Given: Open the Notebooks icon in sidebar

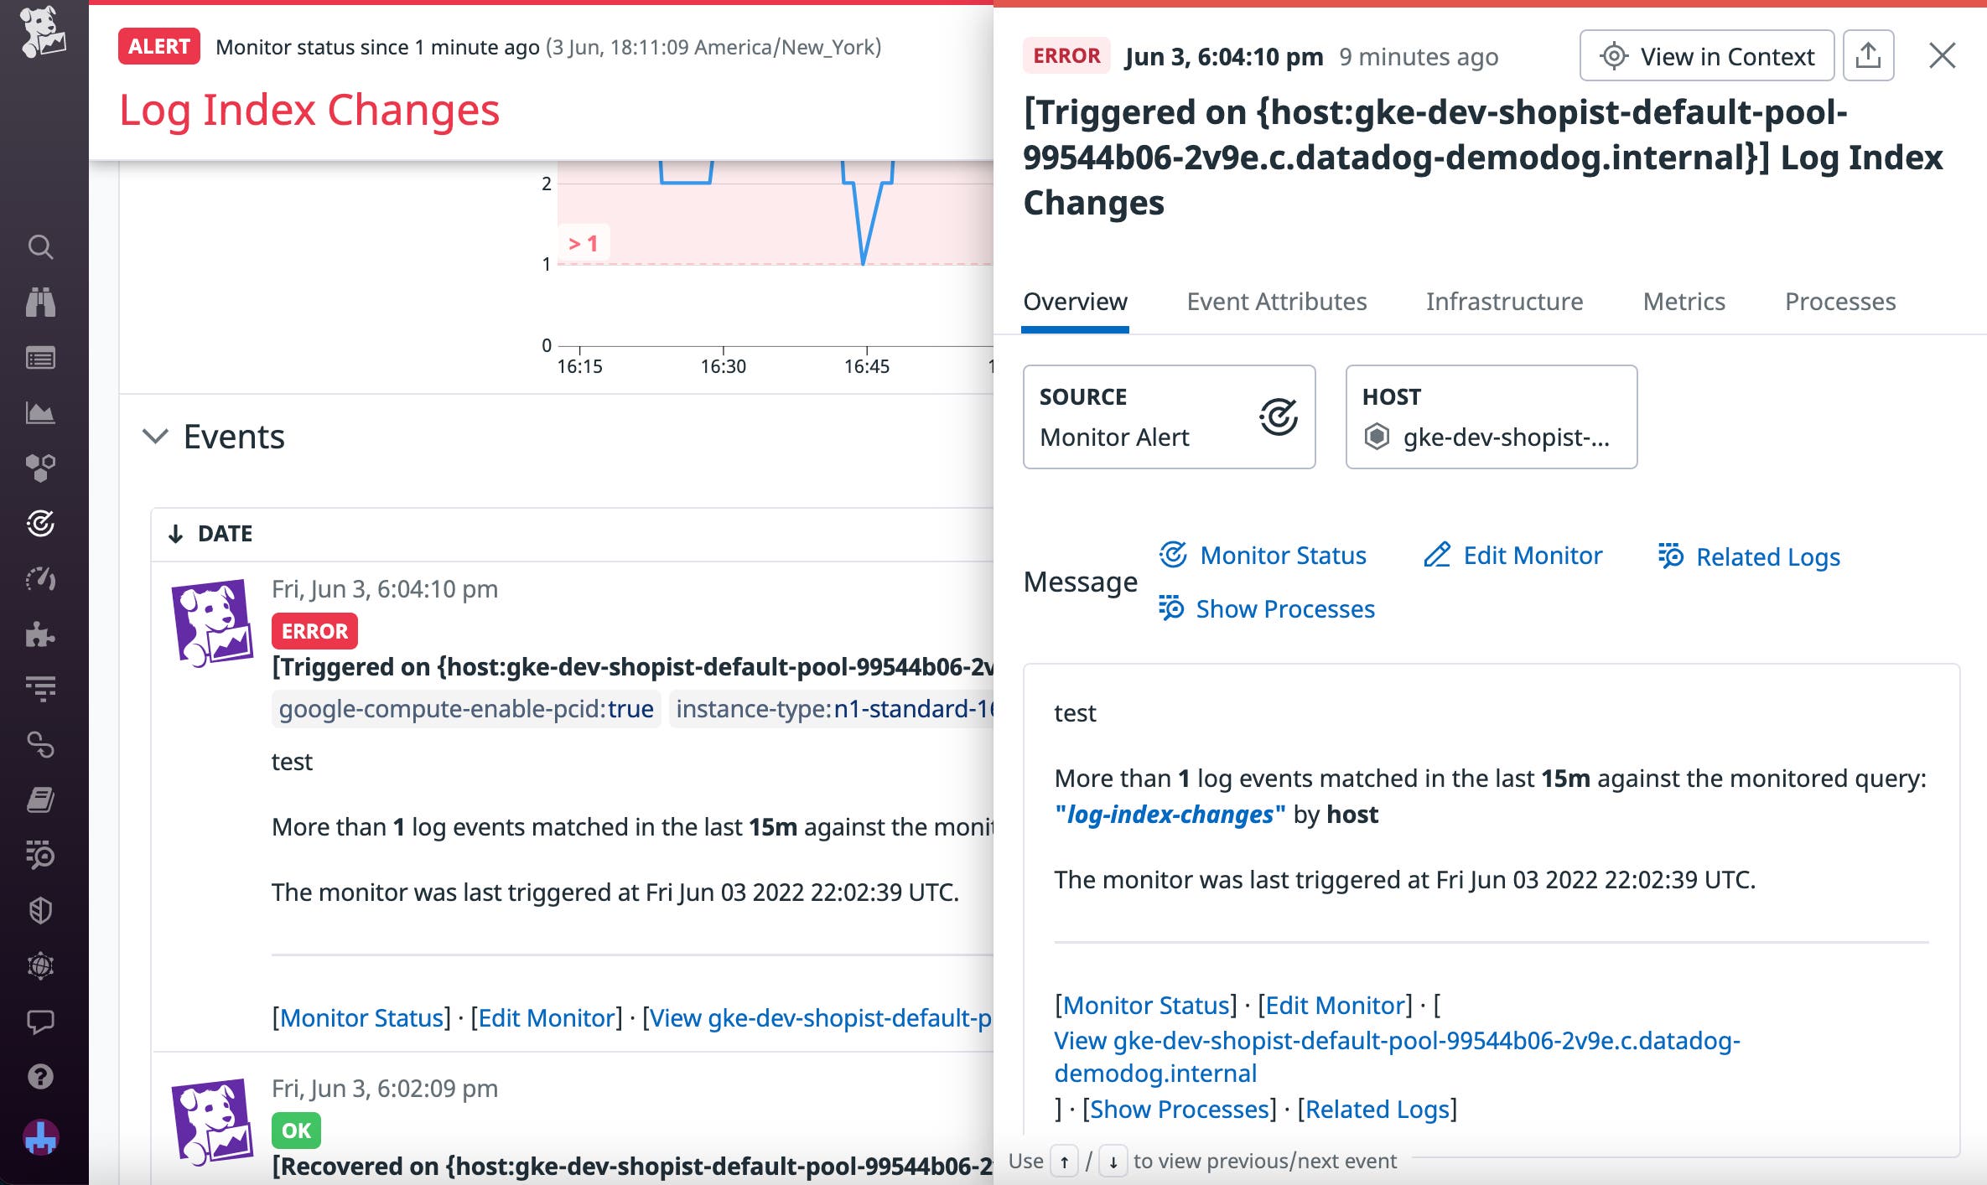Looking at the screenshot, I should click(x=39, y=800).
